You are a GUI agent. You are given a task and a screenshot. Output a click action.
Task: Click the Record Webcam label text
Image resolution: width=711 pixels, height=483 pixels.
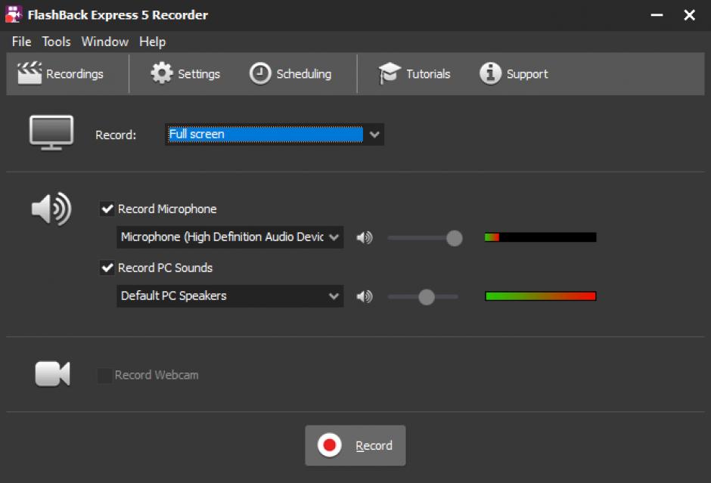tap(157, 375)
